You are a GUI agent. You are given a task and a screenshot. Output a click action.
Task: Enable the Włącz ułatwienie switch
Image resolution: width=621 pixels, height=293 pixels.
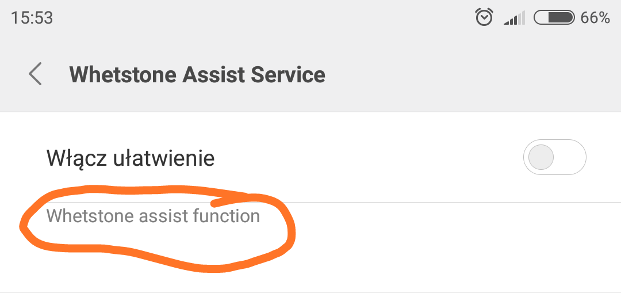pyautogui.click(x=554, y=157)
